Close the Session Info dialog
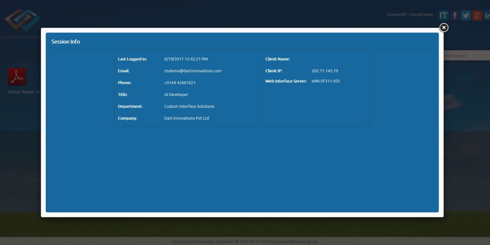Viewport: 490px width, 245px height. (443, 27)
